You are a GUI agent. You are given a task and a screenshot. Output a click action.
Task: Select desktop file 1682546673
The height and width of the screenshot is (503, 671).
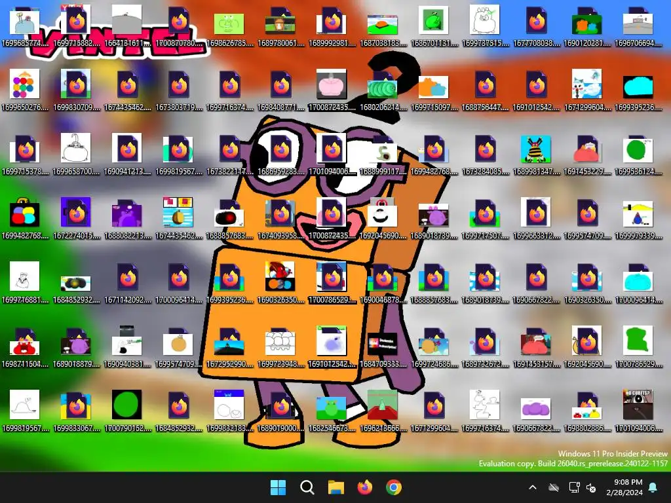click(x=332, y=411)
